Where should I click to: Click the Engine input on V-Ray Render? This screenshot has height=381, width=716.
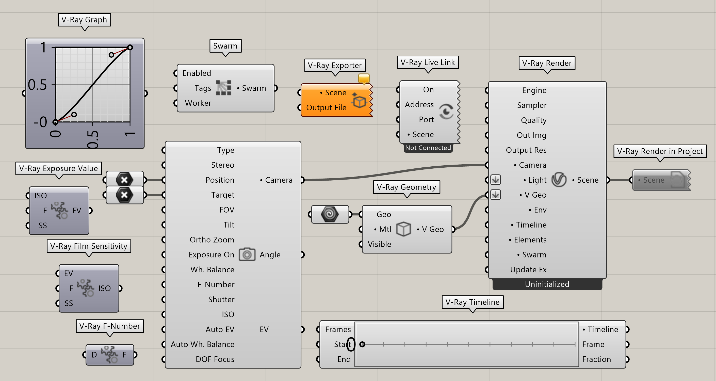click(534, 90)
